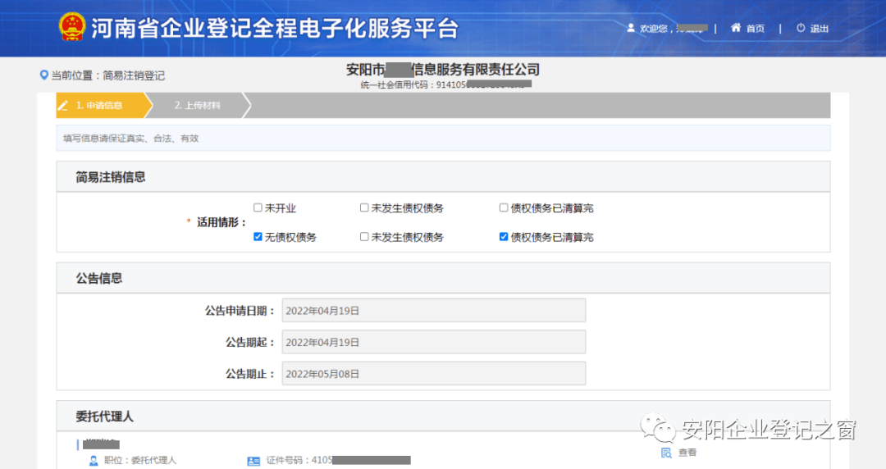Click the 简易注销信息 section heading
Image resolution: width=886 pixels, height=469 pixels.
pyautogui.click(x=111, y=177)
